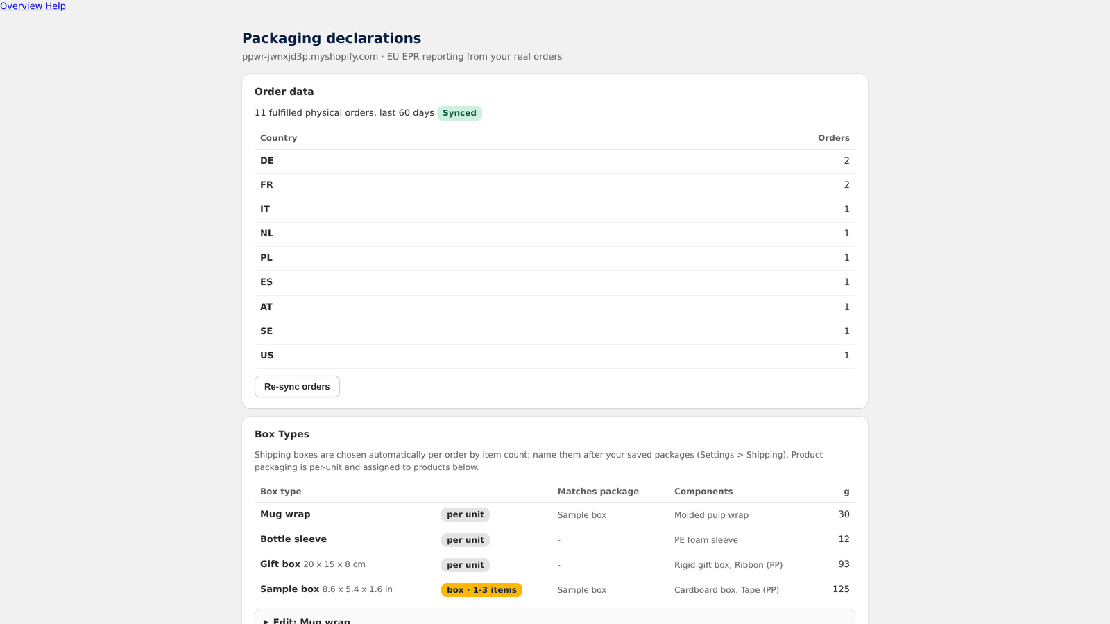Click the per unit badge for Bottle sleeve
1110x624 pixels.
pyautogui.click(x=466, y=540)
